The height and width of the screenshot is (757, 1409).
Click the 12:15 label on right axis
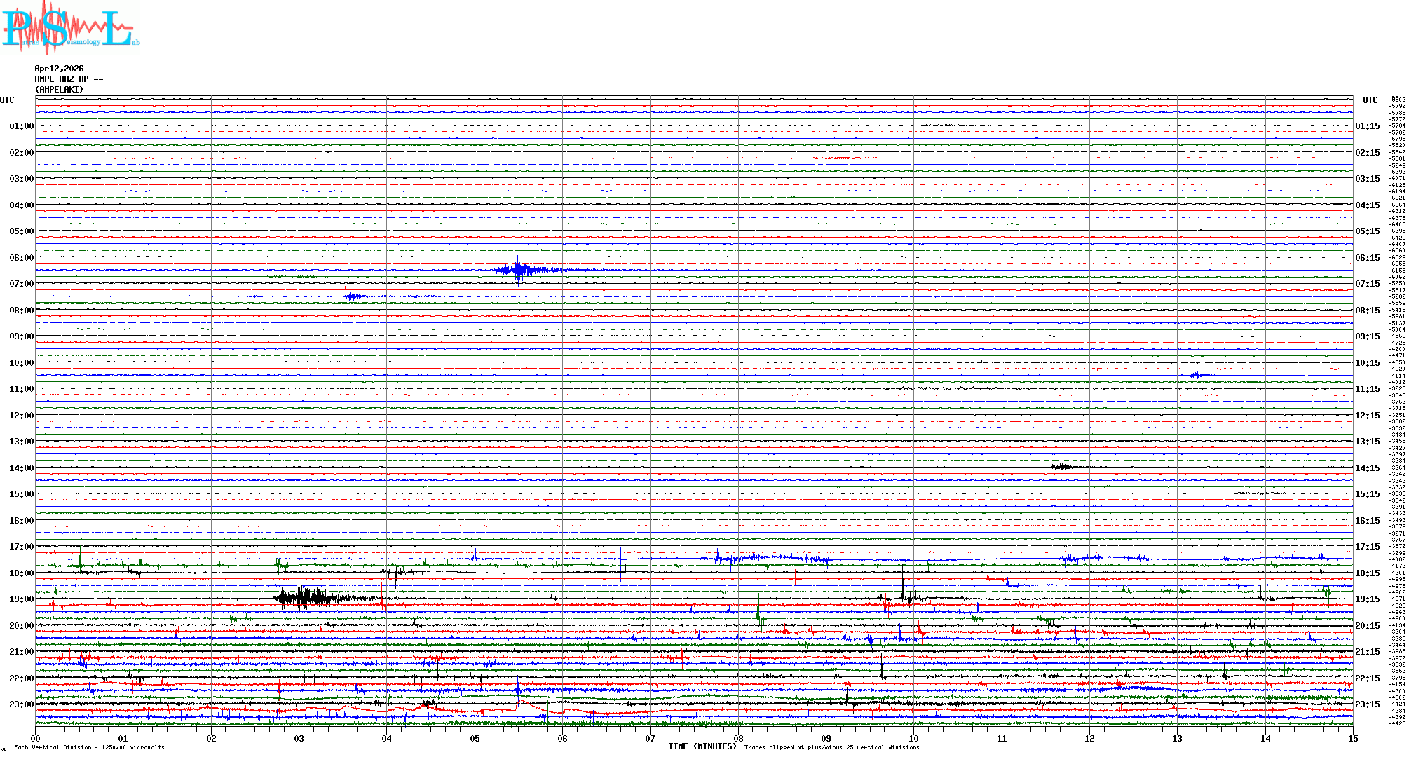[x=1367, y=416]
